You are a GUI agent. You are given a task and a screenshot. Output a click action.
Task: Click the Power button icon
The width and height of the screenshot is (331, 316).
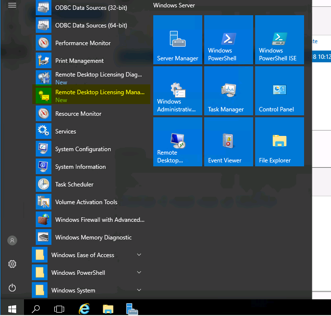pyautogui.click(x=12, y=288)
